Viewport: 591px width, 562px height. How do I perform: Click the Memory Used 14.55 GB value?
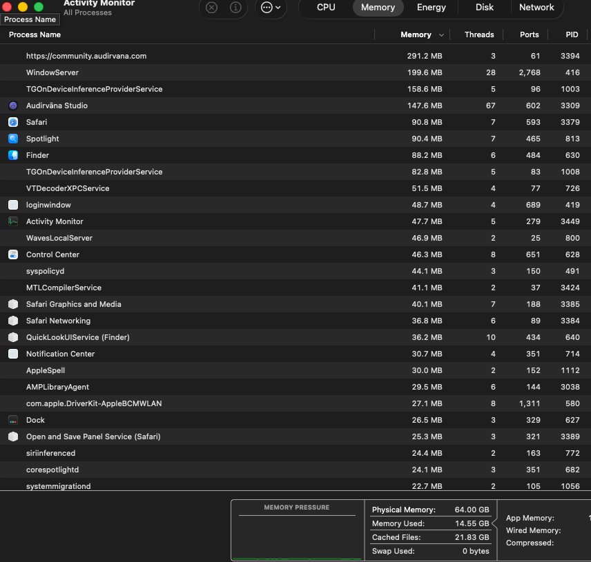(x=472, y=523)
